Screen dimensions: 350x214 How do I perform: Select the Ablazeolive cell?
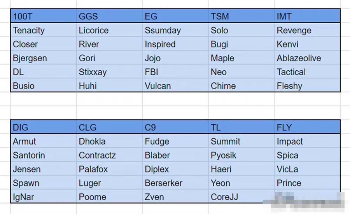coord(307,58)
